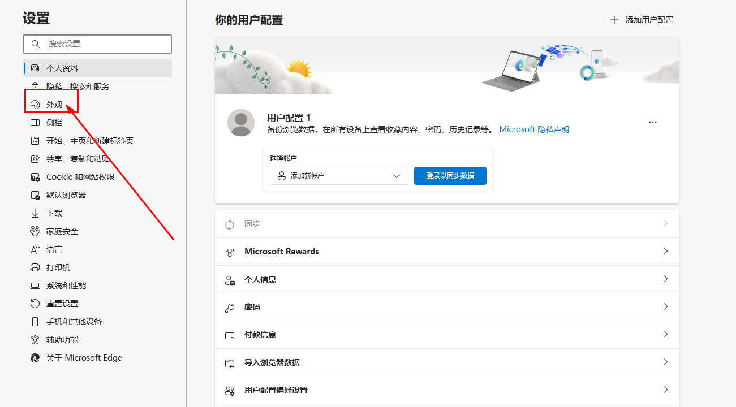Click the printer icon beside 打印机
The image size is (736, 407).
pos(35,267)
